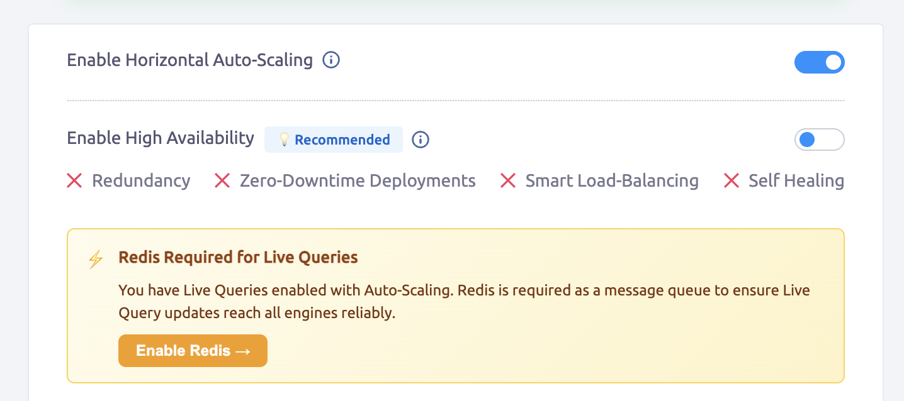Select the Enable Horizontal Auto-Scaling label
The width and height of the screenshot is (904, 401).
[189, 60]
